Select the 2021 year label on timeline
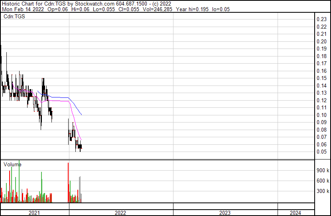Viewport: 331px width, 216px height. click(34, 213)
